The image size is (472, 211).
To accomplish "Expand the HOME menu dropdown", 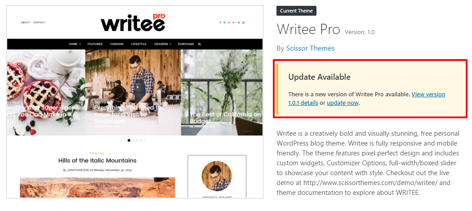I will [x=75, y=44].
